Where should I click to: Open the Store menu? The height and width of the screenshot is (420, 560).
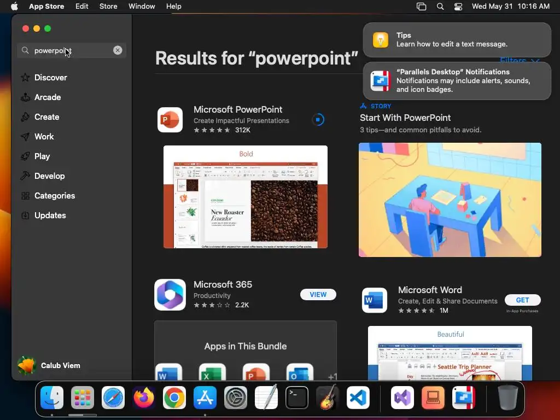(108, 7)
